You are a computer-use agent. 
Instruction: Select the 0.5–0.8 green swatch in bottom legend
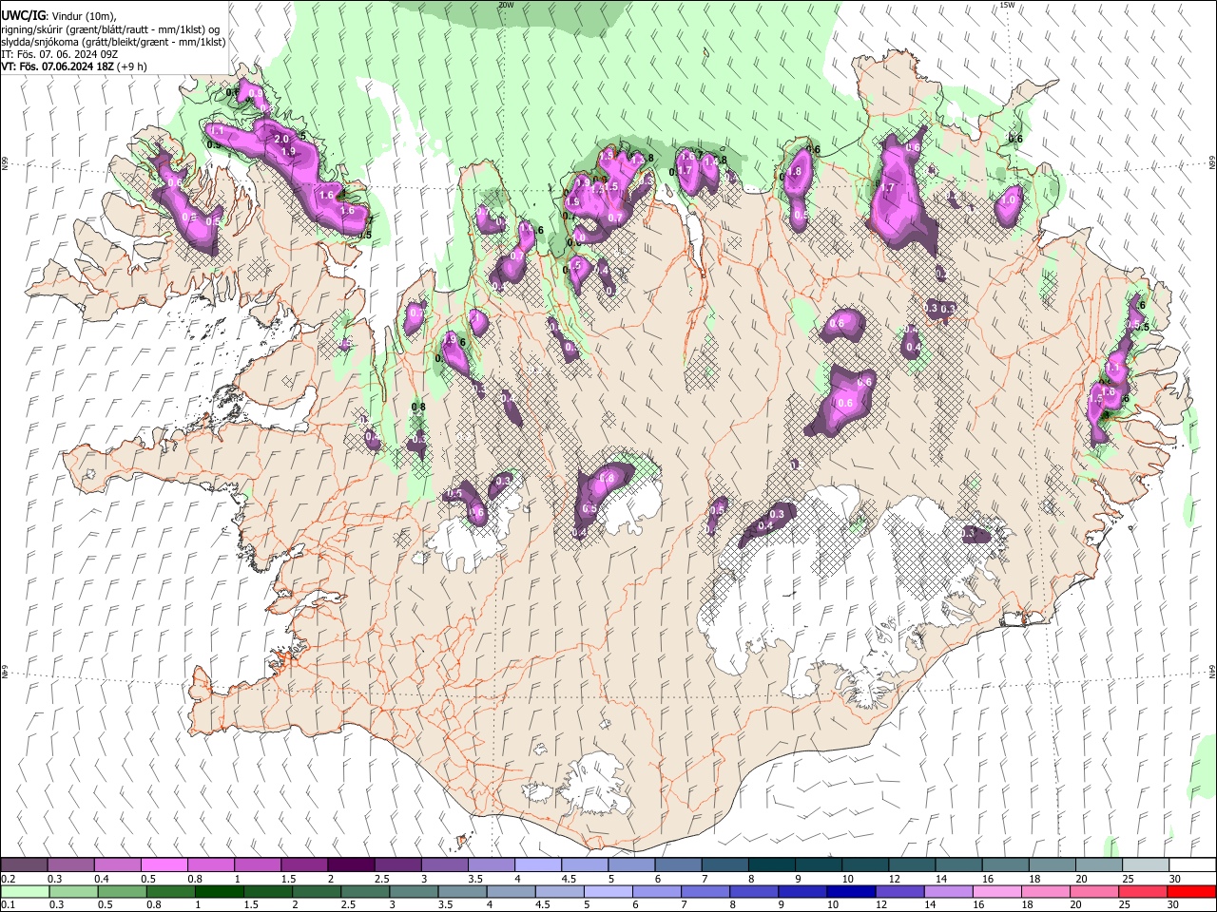[x=122, y=892]
